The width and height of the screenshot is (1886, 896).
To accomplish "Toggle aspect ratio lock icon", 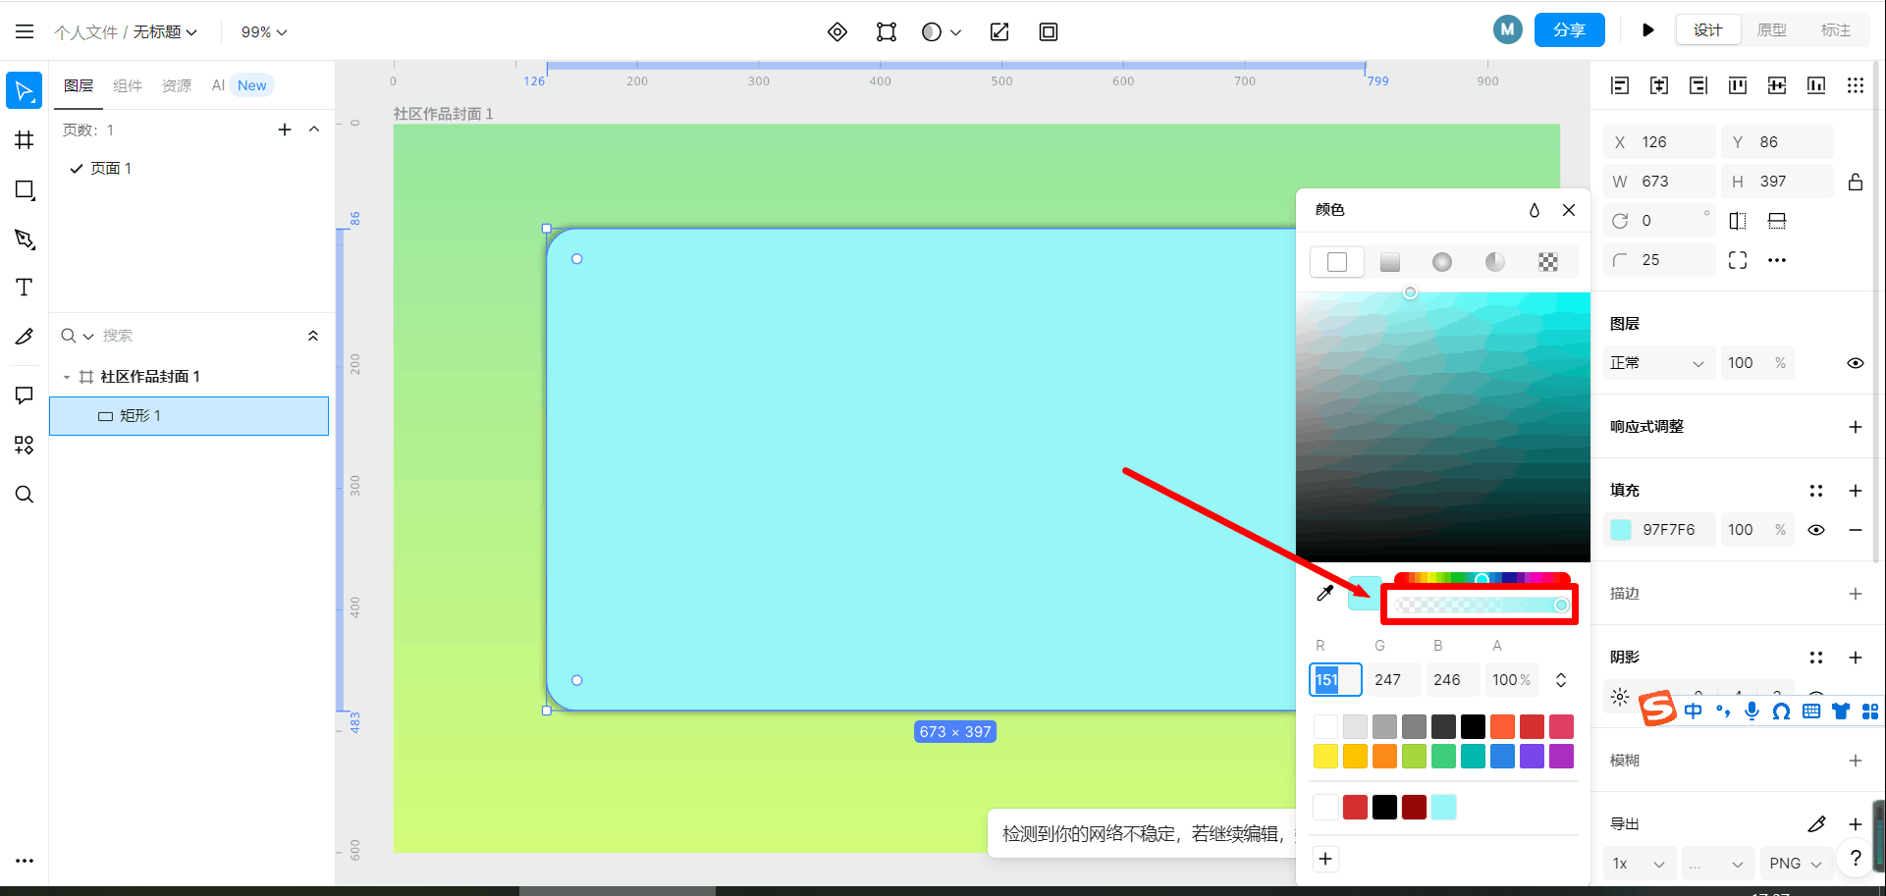I will coord(1856,182).
